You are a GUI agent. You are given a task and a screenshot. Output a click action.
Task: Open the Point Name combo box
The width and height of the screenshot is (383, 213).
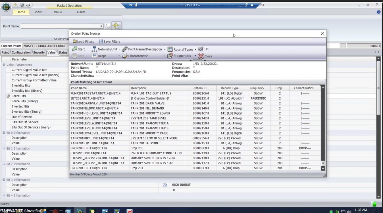62,26
